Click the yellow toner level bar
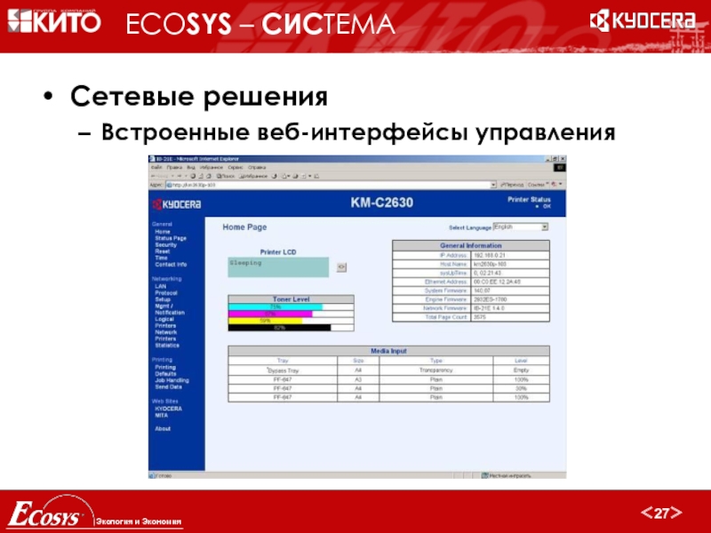Screen dimensions: 711x533 click(265, 321)
